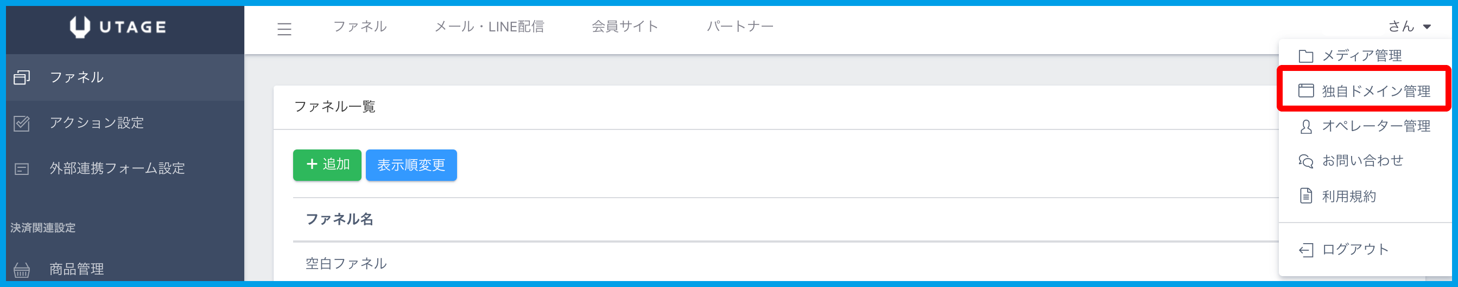
Task: Go to the パートナー top menu
Action: tap(740, 27)
